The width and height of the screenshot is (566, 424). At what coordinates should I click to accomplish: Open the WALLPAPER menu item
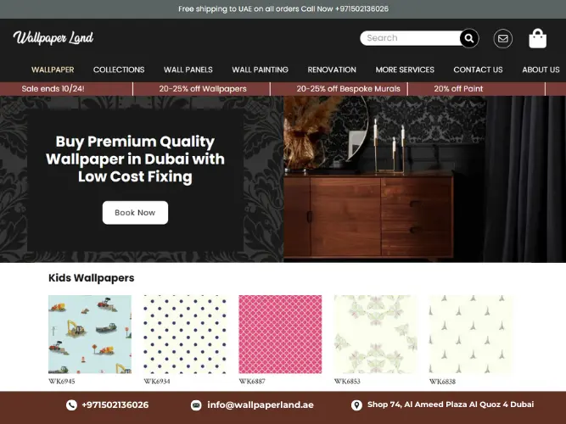[53, 70]
